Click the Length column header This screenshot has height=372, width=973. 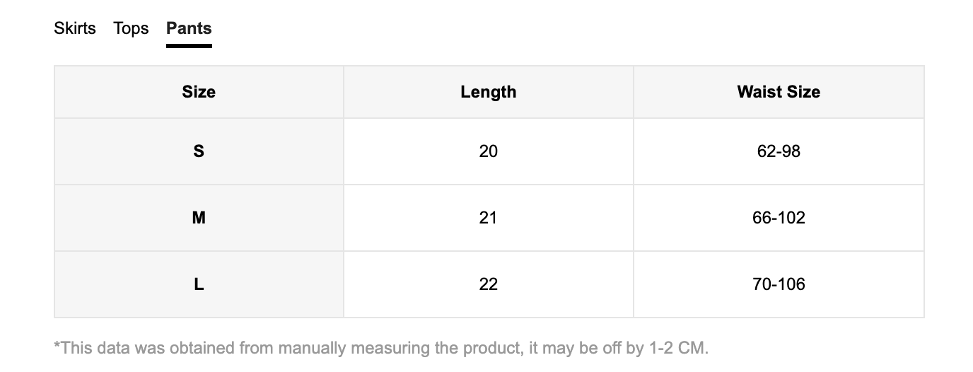coord(488,92)
